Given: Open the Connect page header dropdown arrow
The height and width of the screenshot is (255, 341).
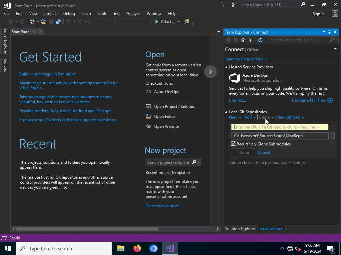Looking at the screenshot, I should 335,49.
